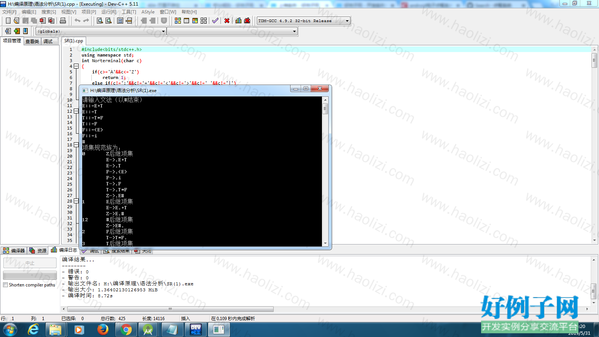Screen dimensions: 599x337
Task: Click the Run program toolbar icon
Action: click(186, 21)
